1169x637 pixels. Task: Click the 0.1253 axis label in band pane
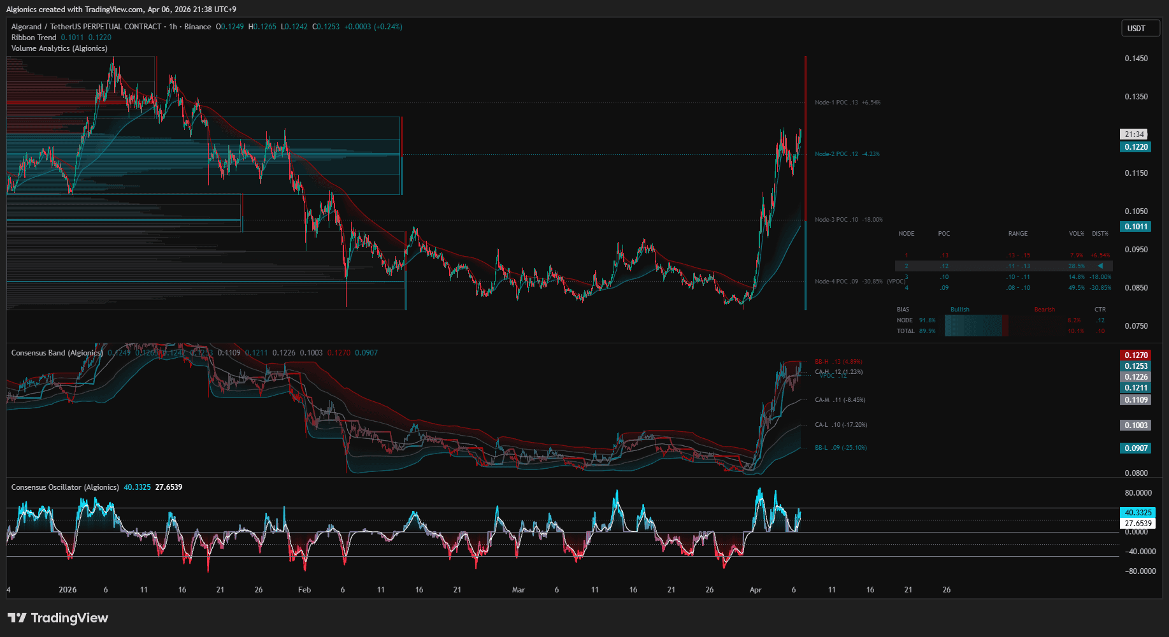pos(1136,366)
